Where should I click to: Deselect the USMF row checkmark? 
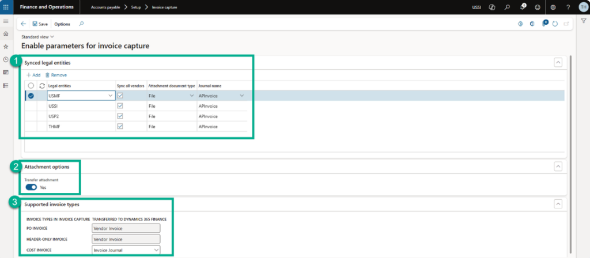coord(31,96)
